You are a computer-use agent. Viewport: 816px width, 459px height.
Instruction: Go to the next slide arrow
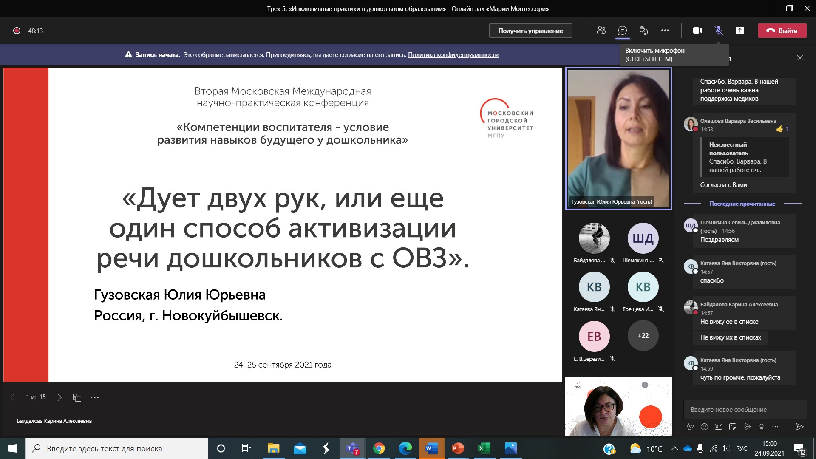[59, 397]
